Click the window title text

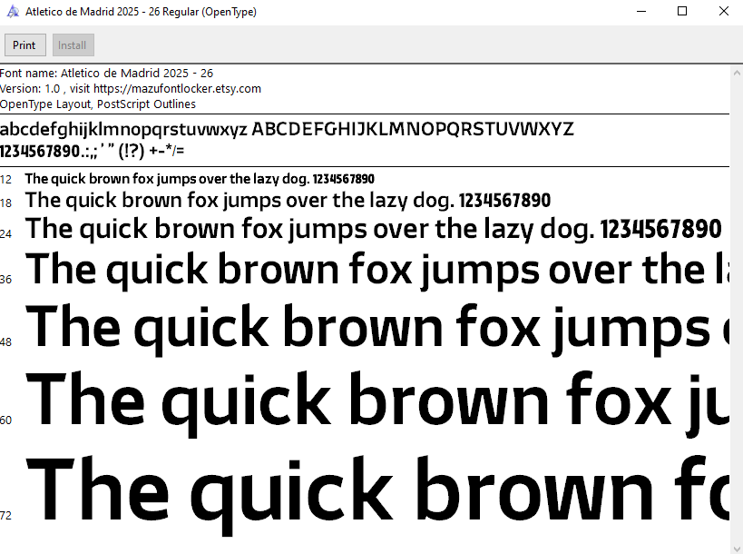[x=141, y=12]
